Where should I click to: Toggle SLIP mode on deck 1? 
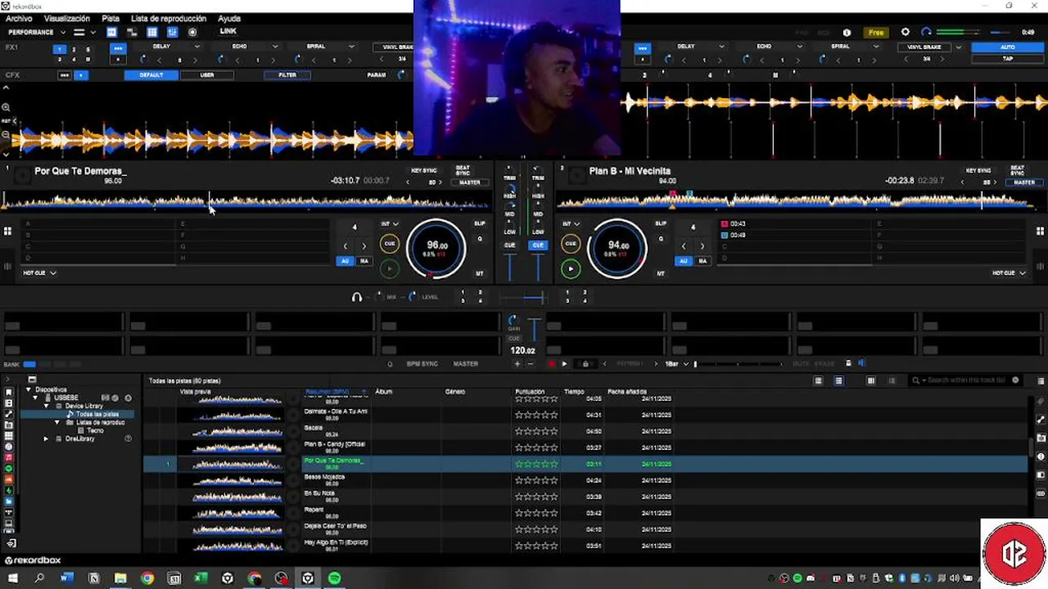480,223
